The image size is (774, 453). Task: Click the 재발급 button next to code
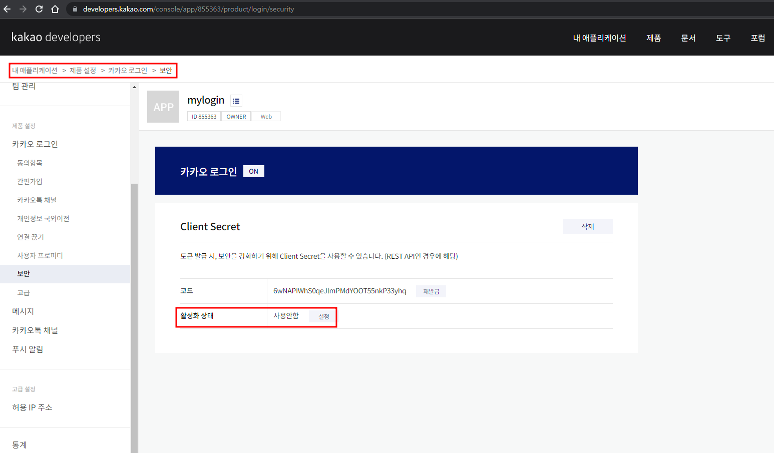(431, 291)
